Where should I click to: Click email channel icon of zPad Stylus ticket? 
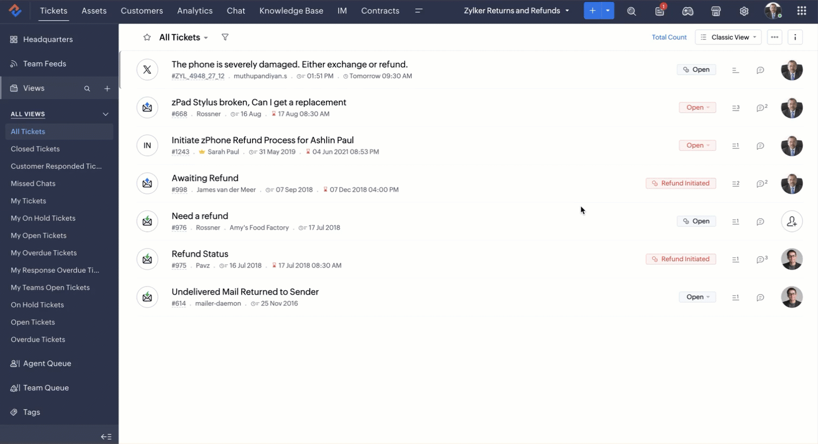(147, 107)
